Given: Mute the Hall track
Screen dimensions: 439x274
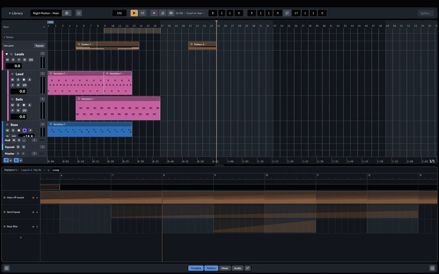Looking at the screenshot, I should click(x=14, y=140).
